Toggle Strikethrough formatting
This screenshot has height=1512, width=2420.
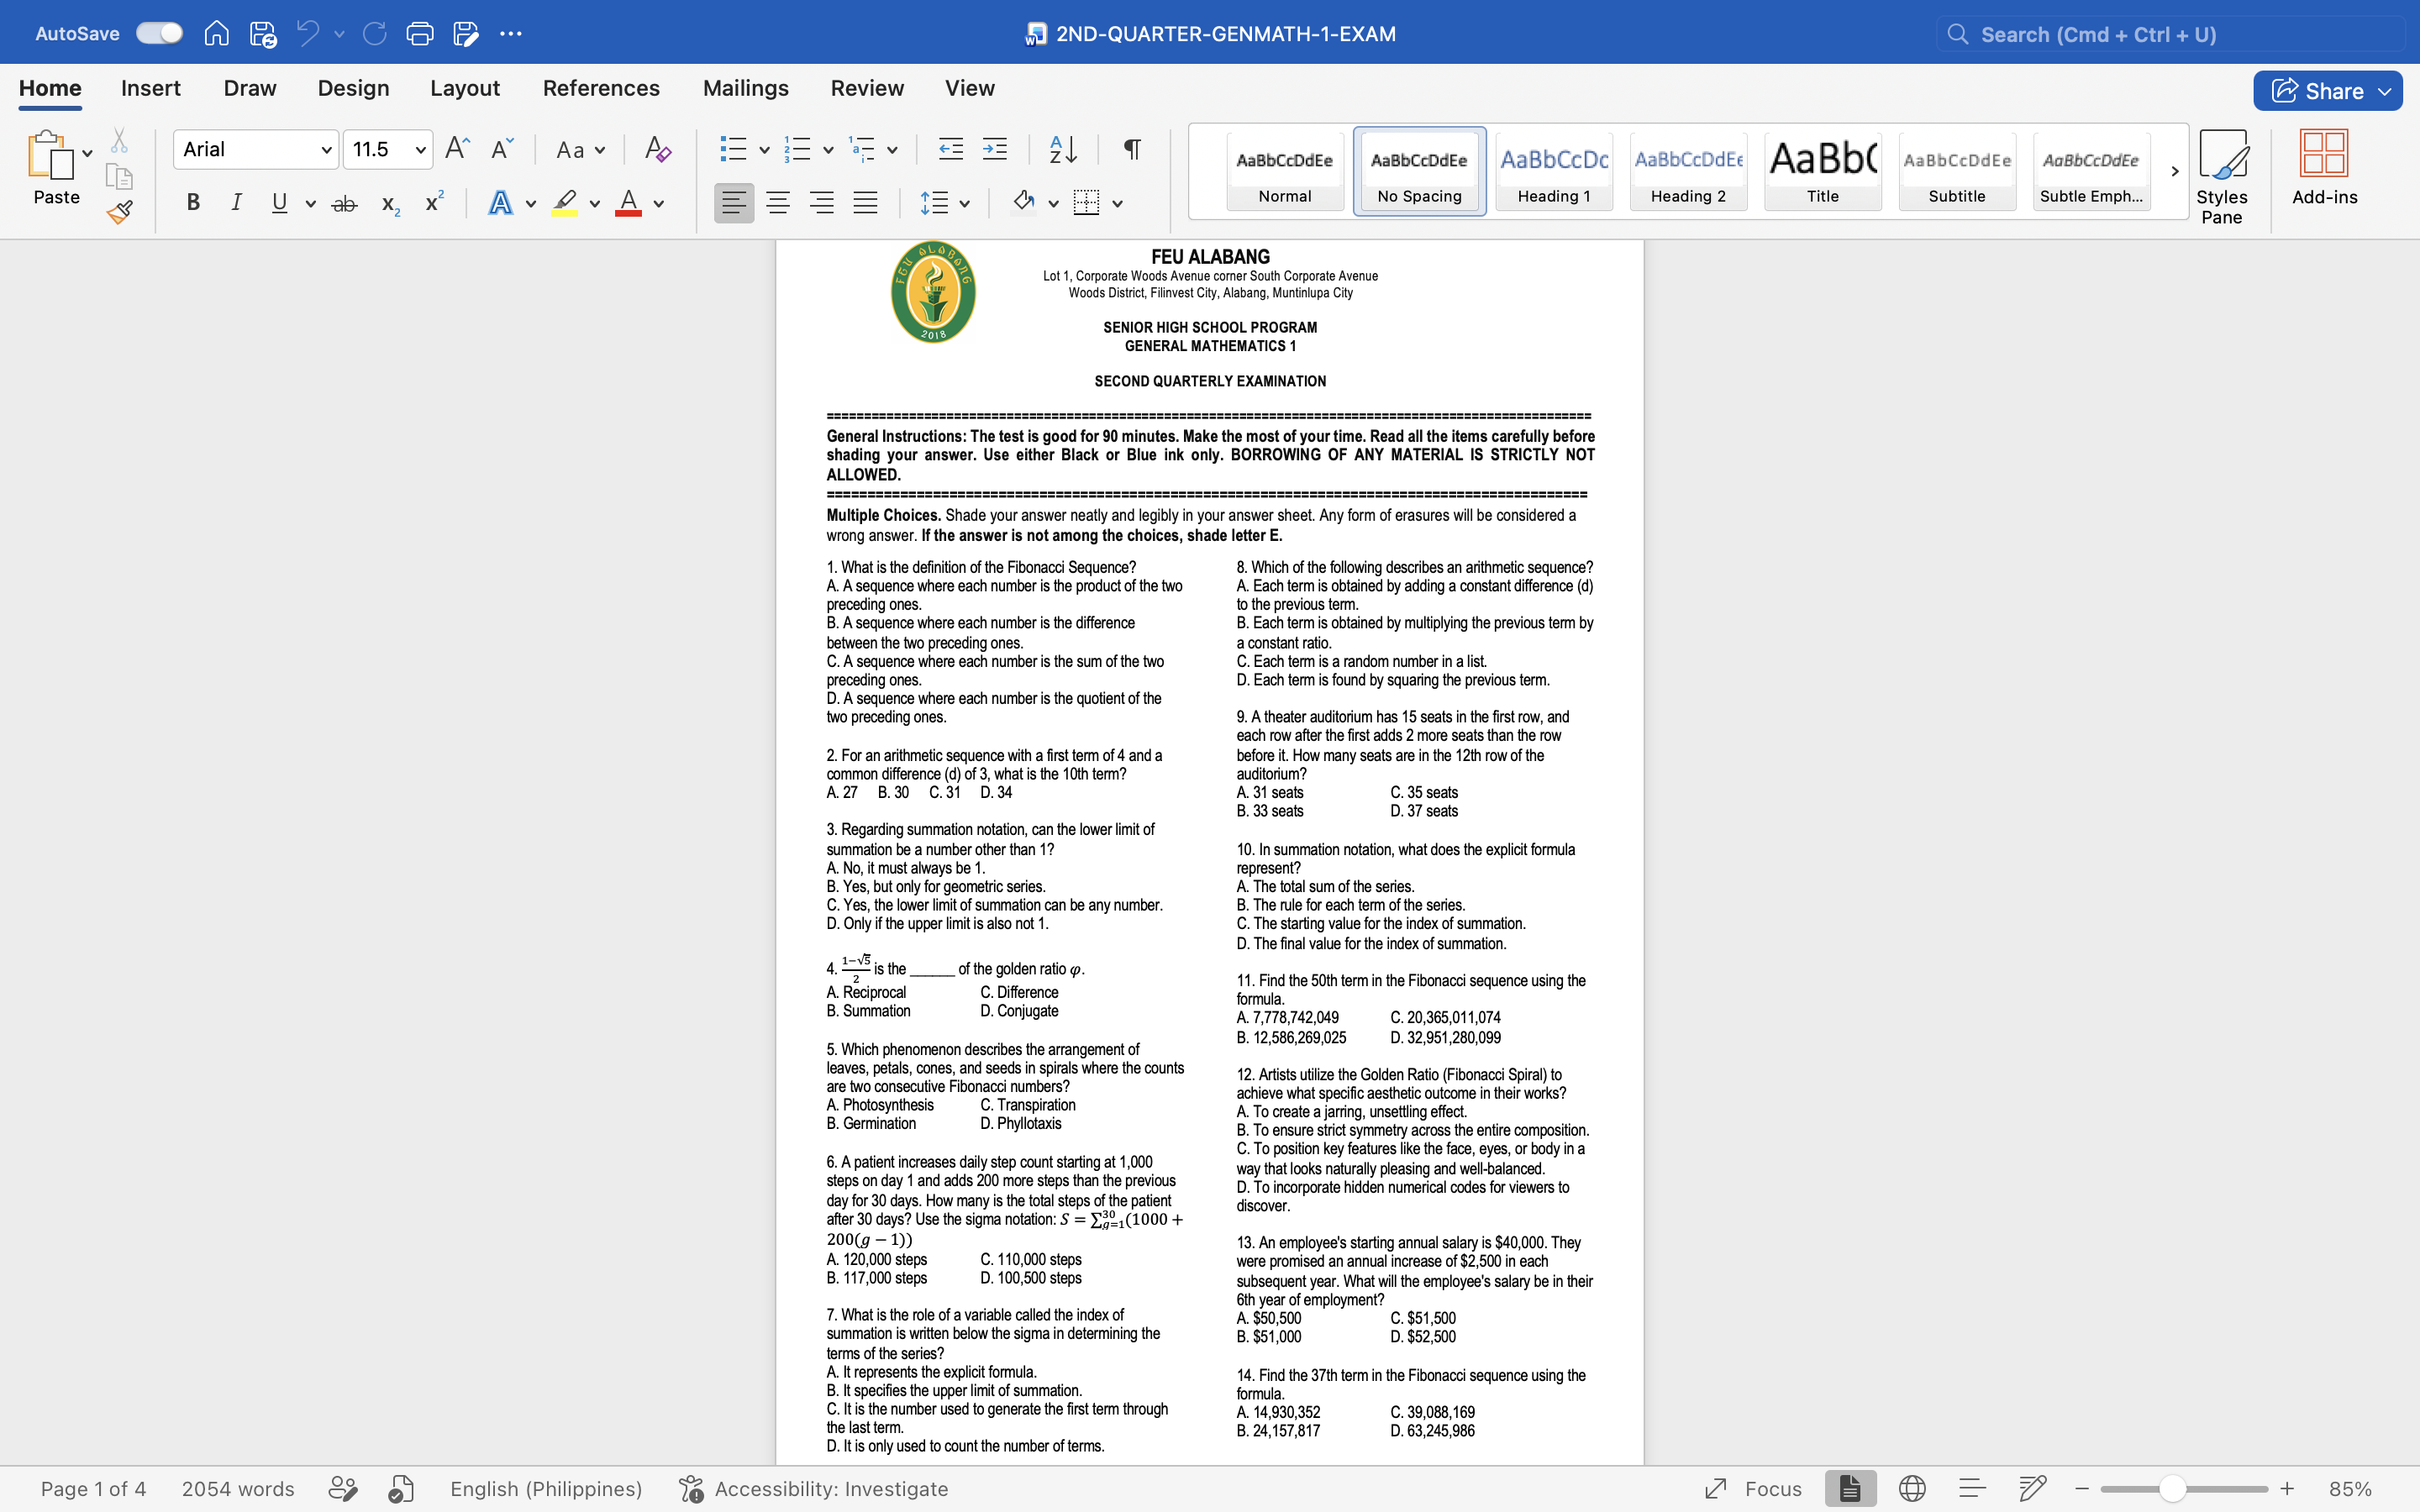[x=344, y=204]
